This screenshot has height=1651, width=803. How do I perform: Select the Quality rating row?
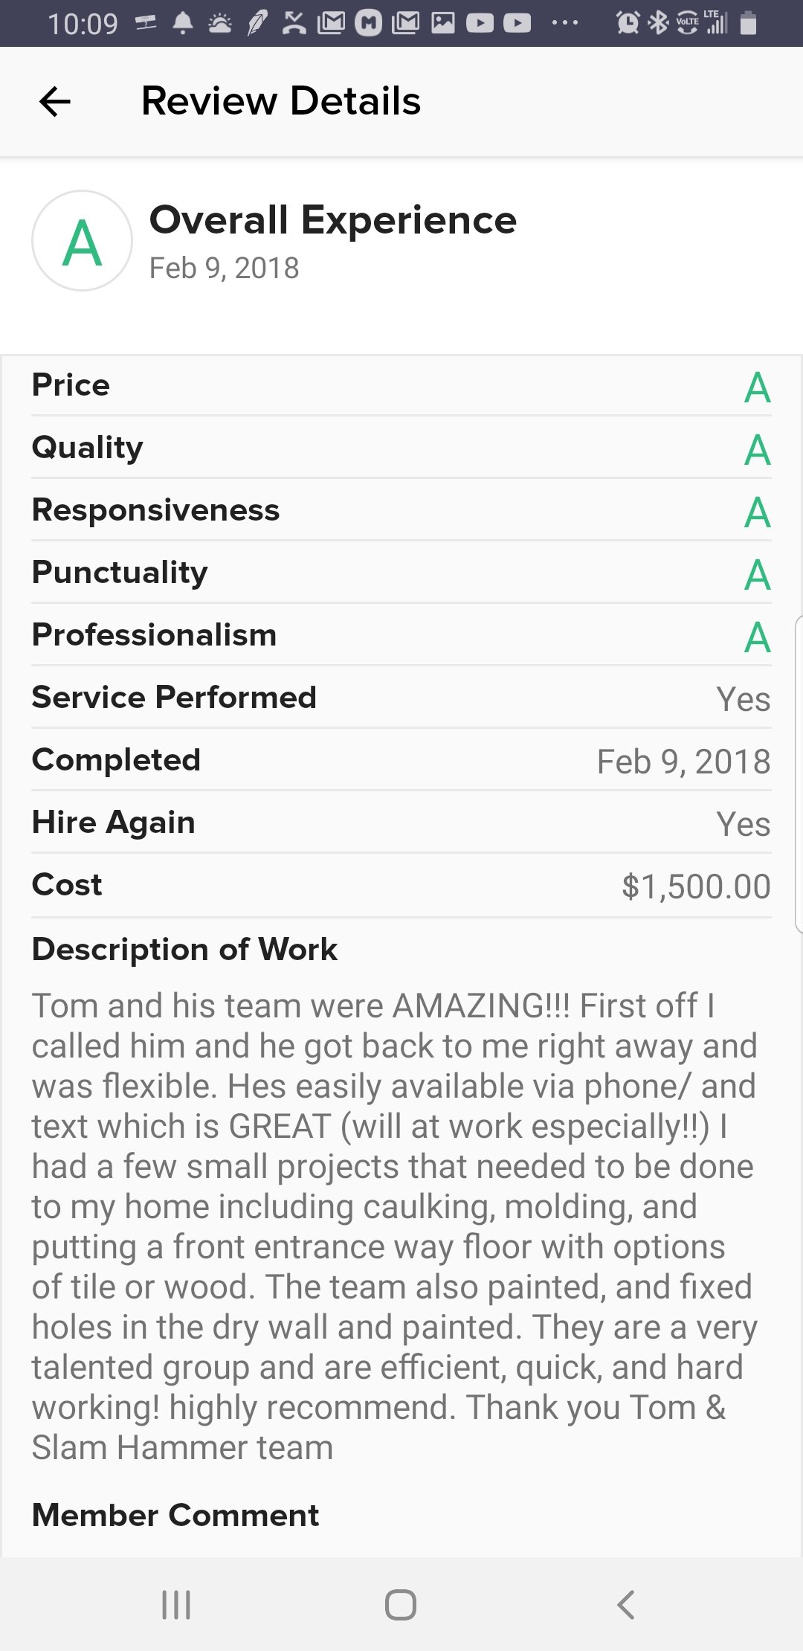tap(401, 448)
